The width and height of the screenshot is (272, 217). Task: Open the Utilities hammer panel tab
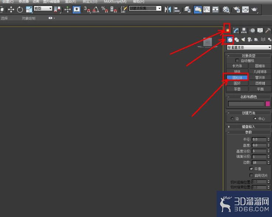[x=268, y=31]
